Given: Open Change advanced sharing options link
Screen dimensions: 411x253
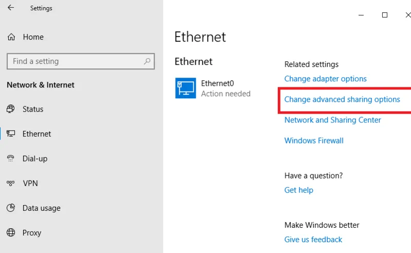Looking at the screenshot, I should 342,99.
